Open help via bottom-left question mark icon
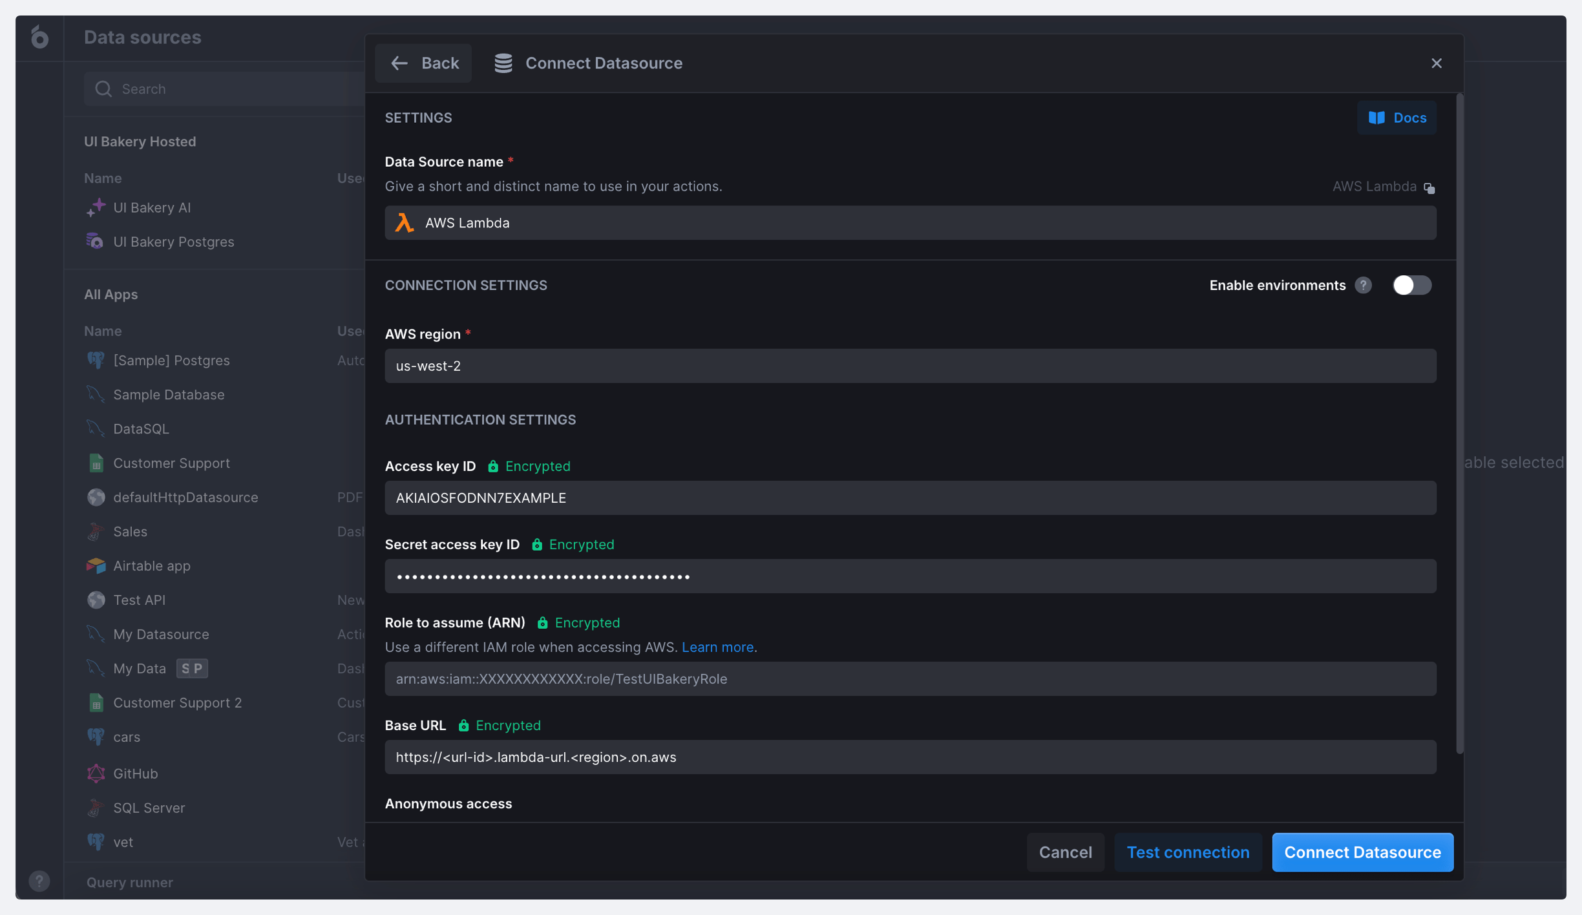The image size is (1582, 915). coord(39,881)
